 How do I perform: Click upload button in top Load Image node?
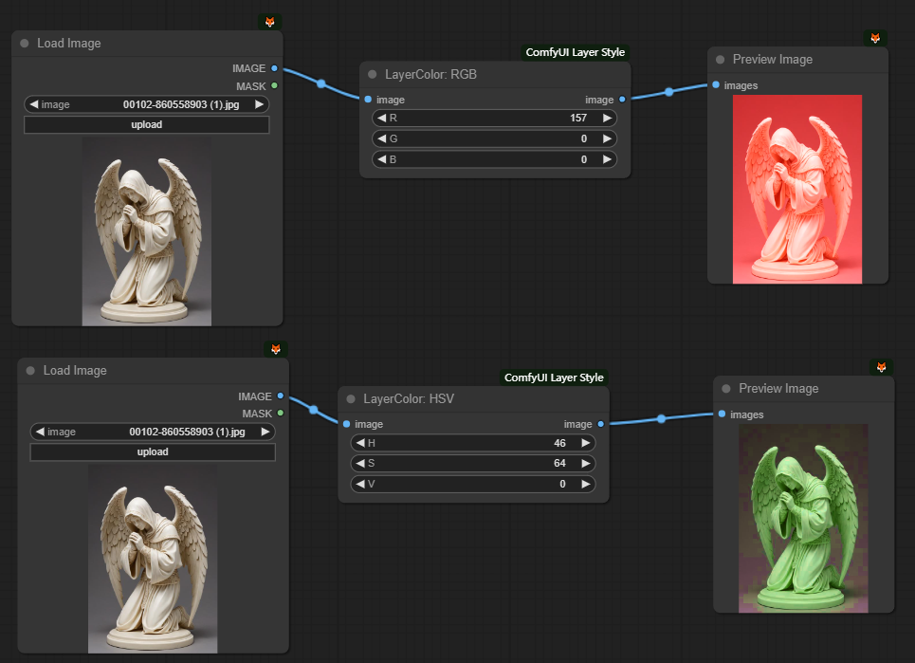click(x=147, y=125)
